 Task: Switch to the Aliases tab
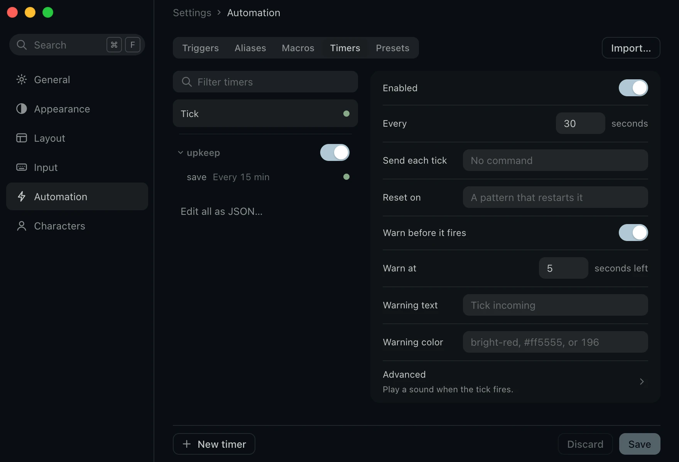pyautogui.click(x=250, y=48)
